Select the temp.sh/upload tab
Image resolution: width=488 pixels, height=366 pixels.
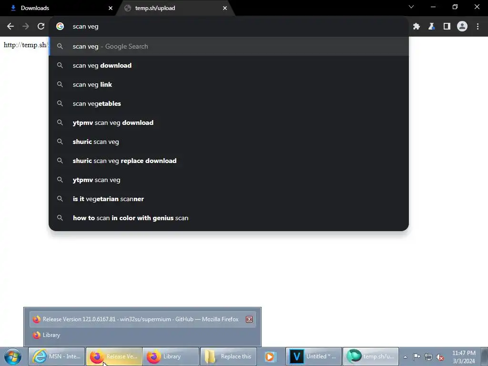point(175,8)
